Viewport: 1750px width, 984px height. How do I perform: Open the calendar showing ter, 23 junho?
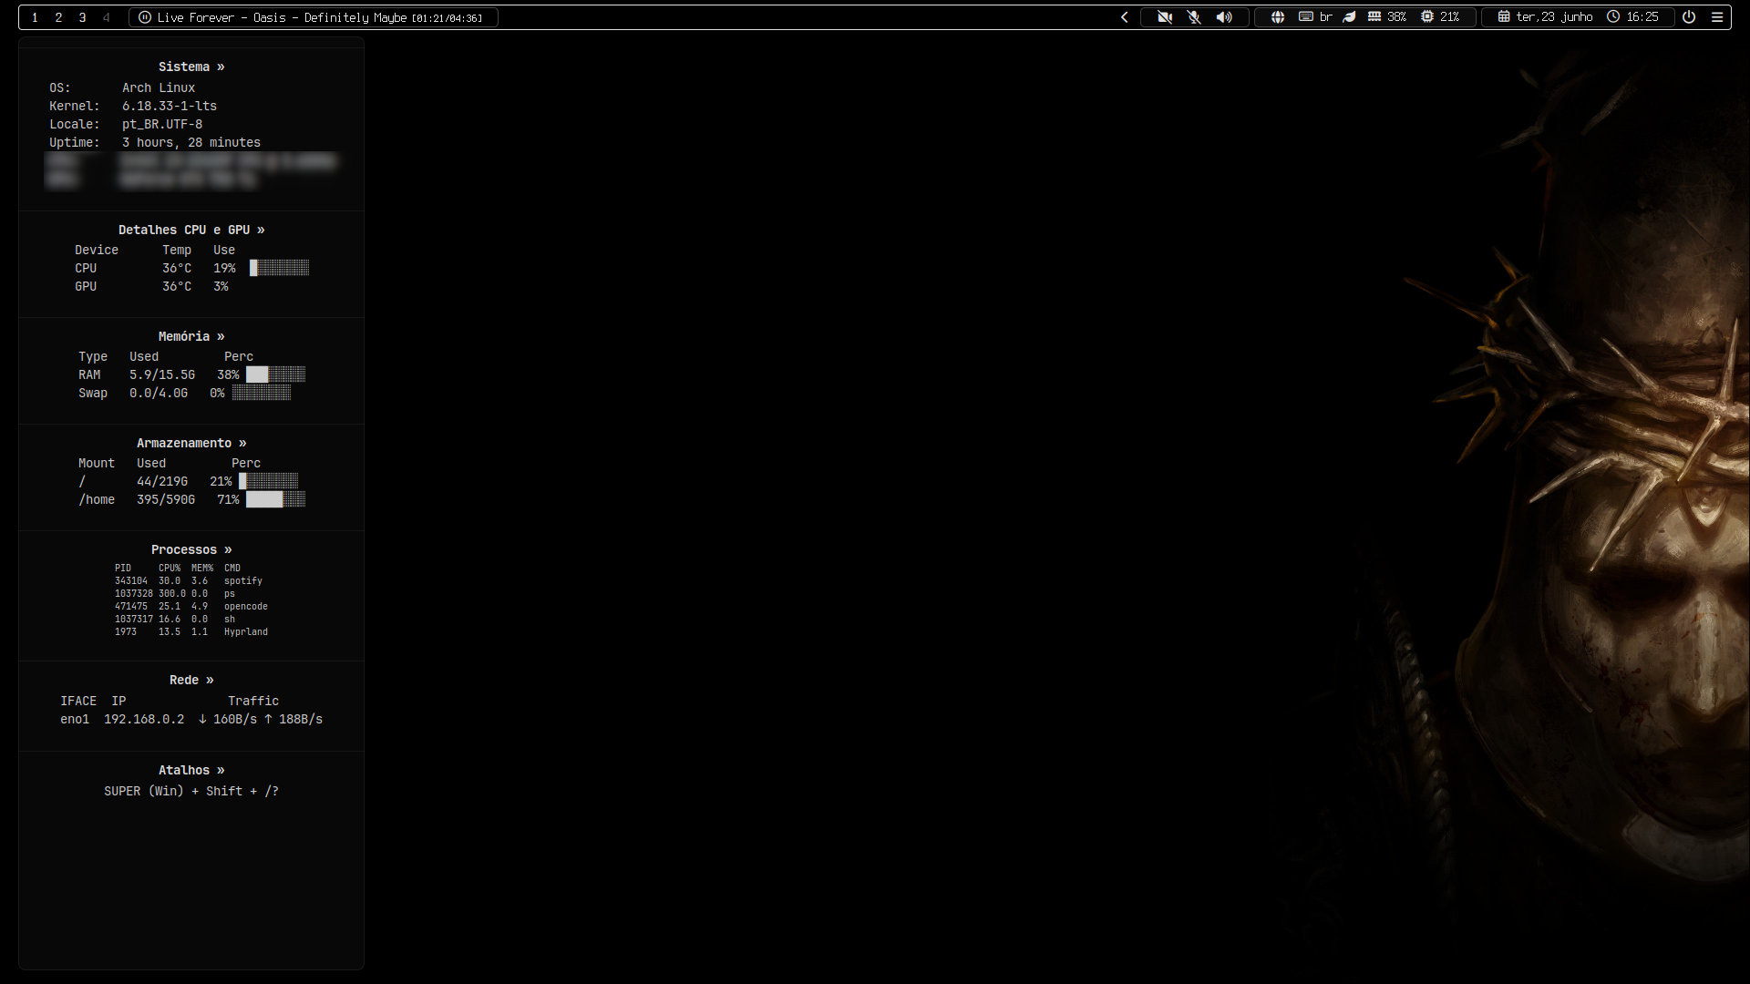[x=1545, y=17]
